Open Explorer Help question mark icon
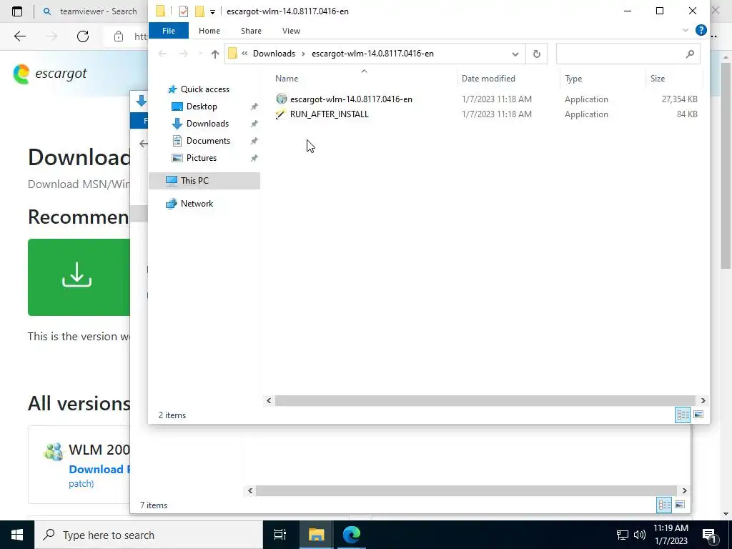732x549 pixels. 701,30
